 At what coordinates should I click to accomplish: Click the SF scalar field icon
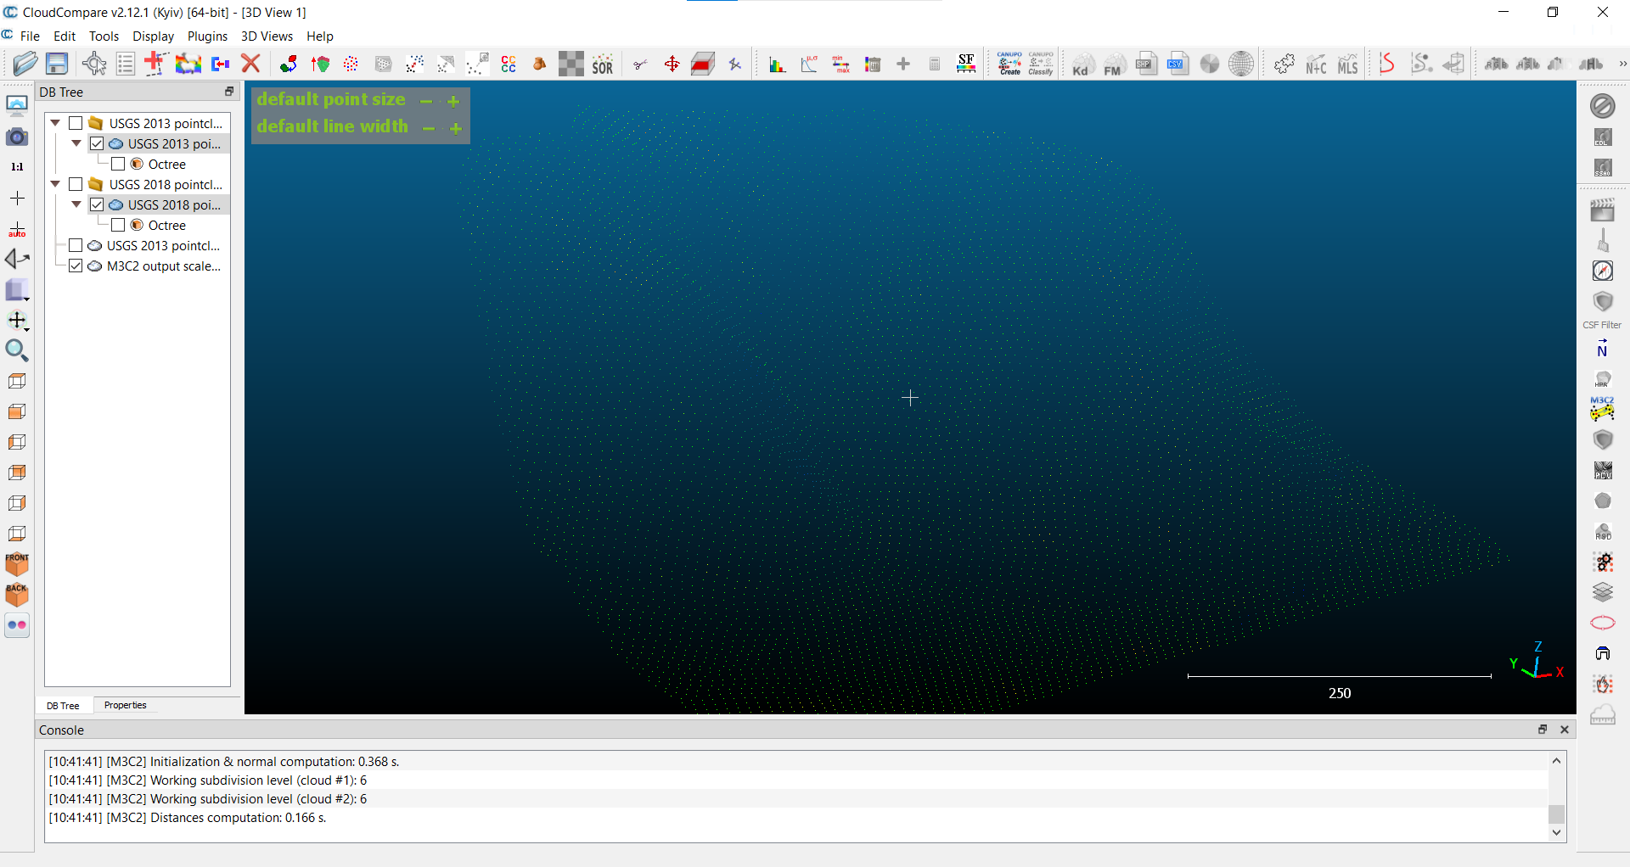(966, 64)
